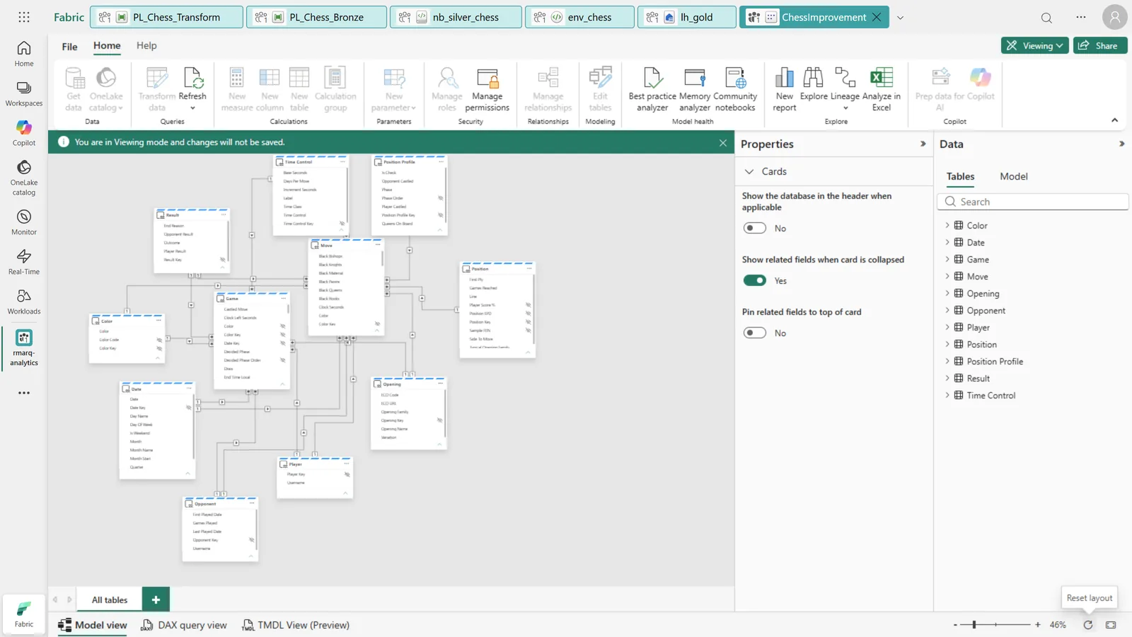Viewport: 1132px width, 637px height.
Task: Close the ChessImprovement tab
Action: tap(877, 17)
